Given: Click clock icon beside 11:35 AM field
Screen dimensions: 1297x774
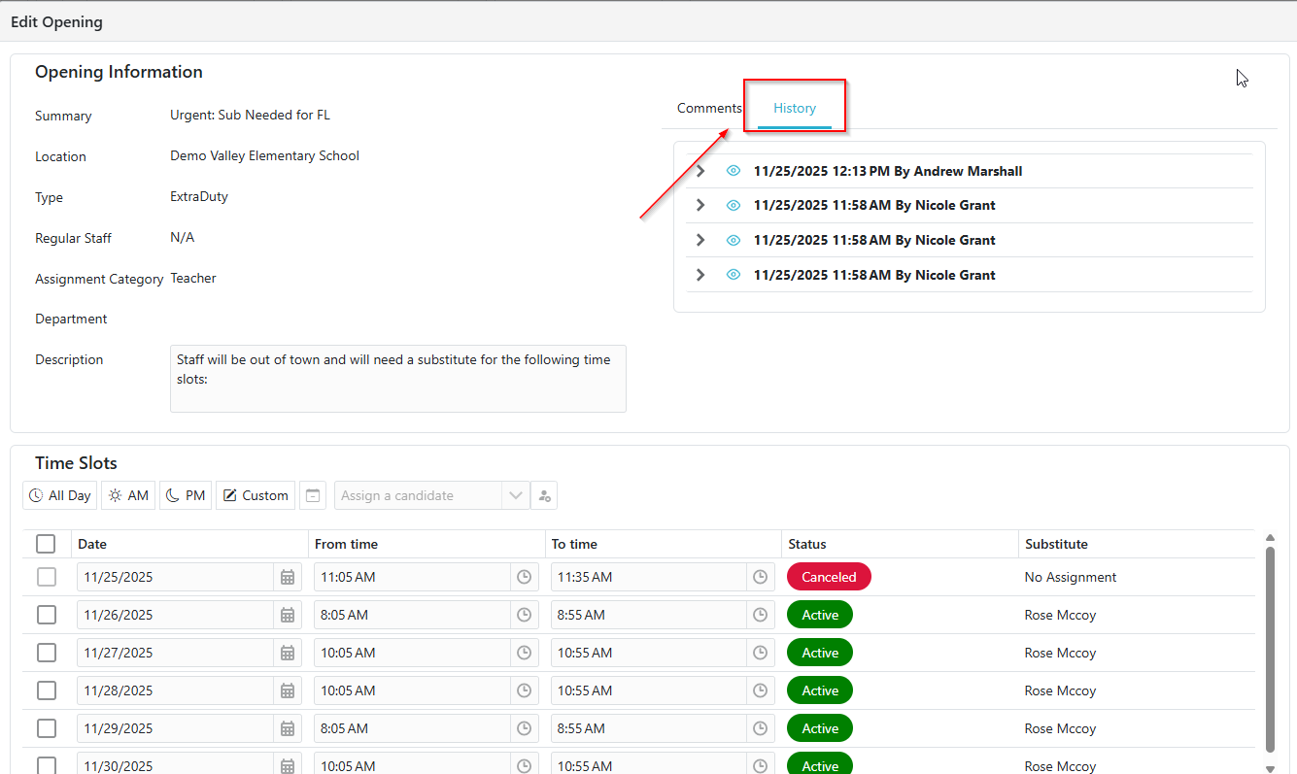Looking at the screenshot, I should pyautogui.click(x=761, y=577).
